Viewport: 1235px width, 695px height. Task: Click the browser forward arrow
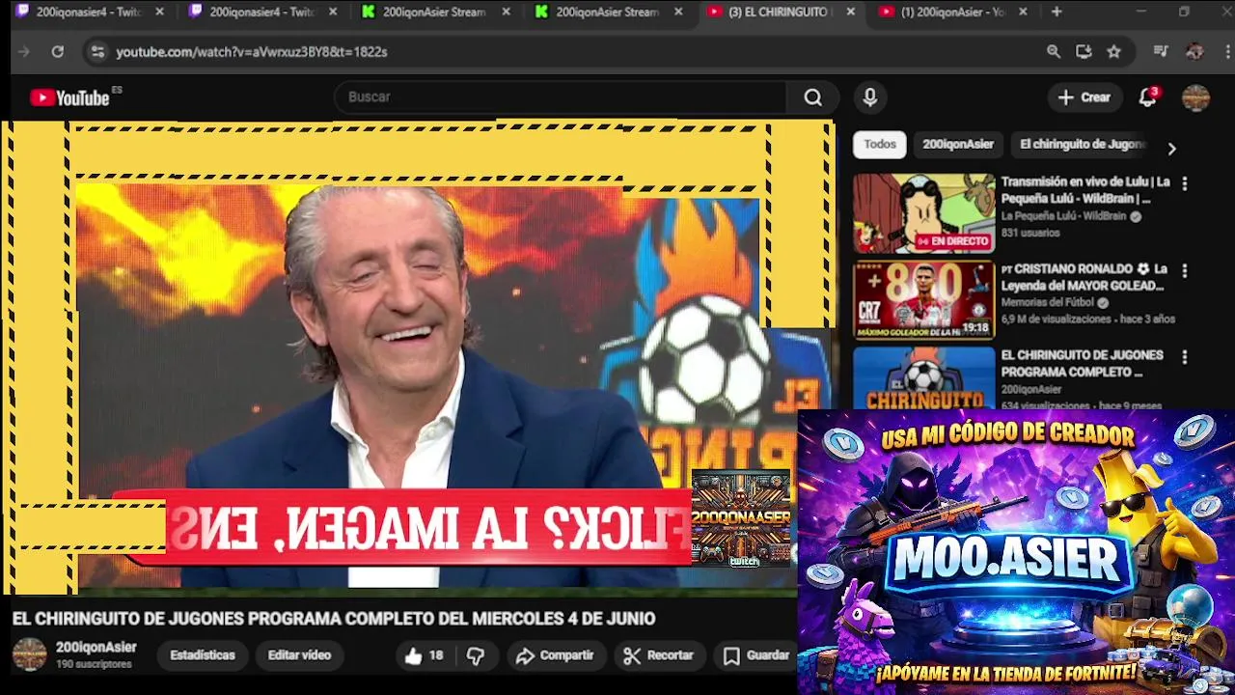pos(24,52)
